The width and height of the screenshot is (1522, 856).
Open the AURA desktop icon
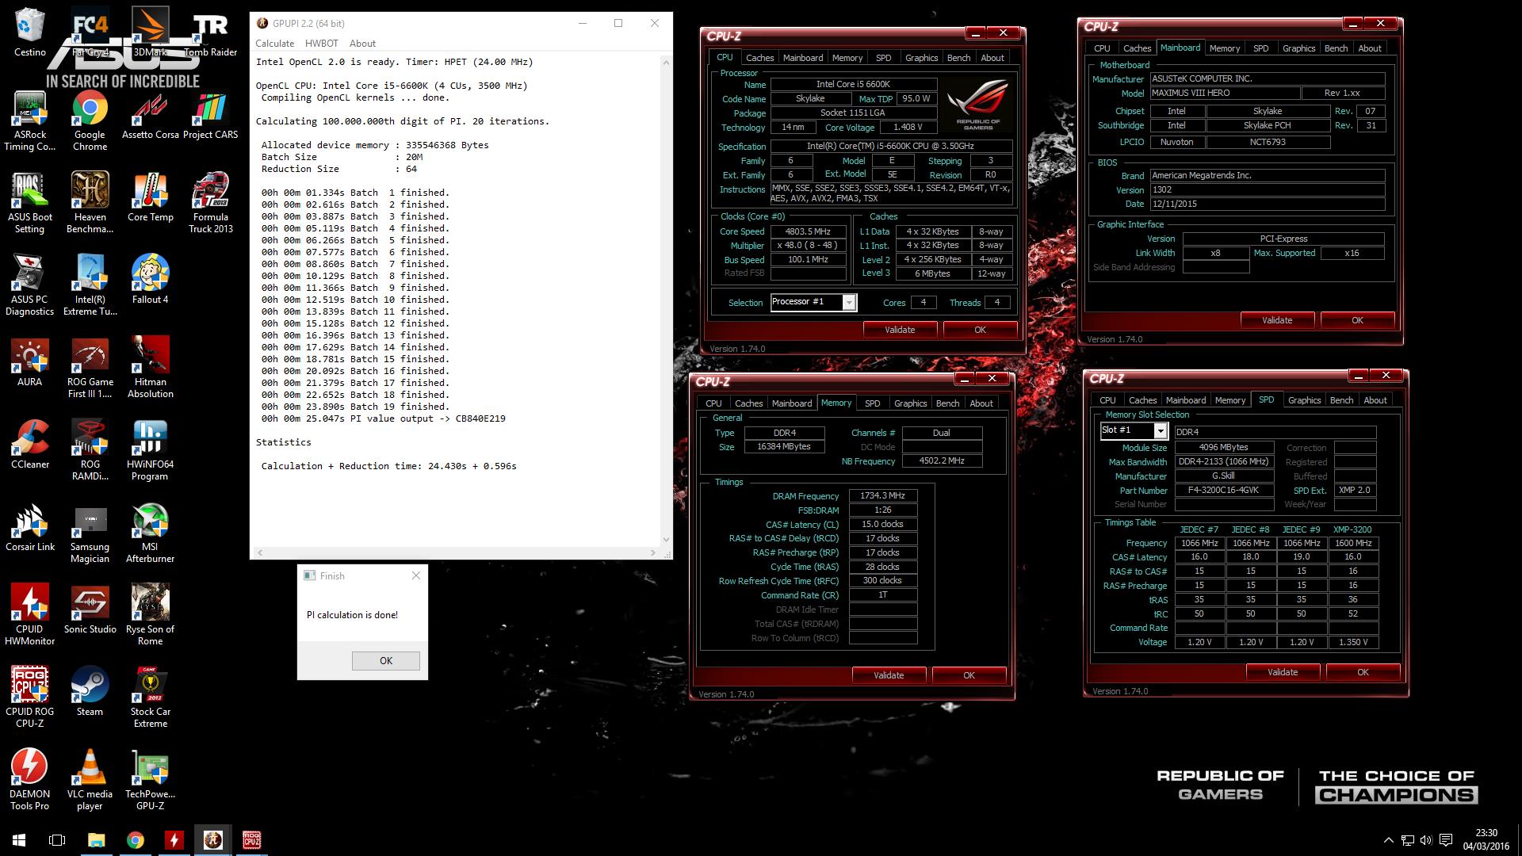tap(30, 363)
